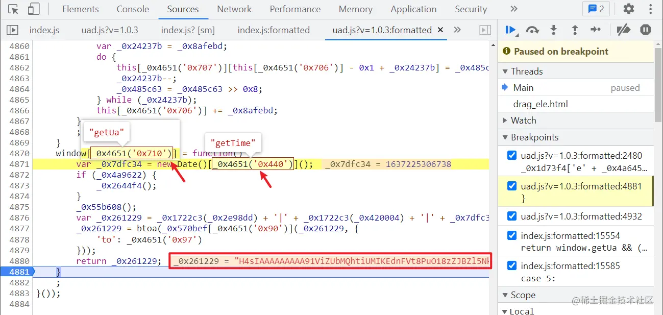Uncheck breakpoint uad.js?v=1.0.3:formatted:2480
Viewport: 663px width, 315px height.
click(512, 156)
